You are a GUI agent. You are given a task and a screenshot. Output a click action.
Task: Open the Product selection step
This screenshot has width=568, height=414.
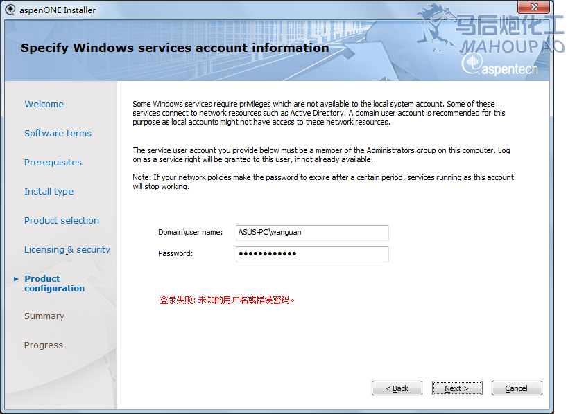[x=62, y=221]
